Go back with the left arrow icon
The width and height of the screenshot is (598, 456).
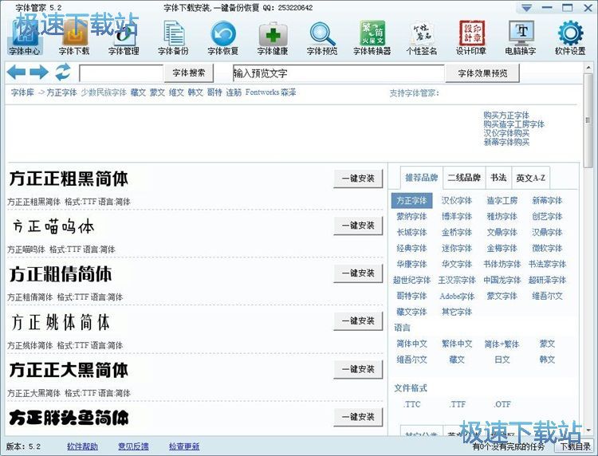click(16, 72)
